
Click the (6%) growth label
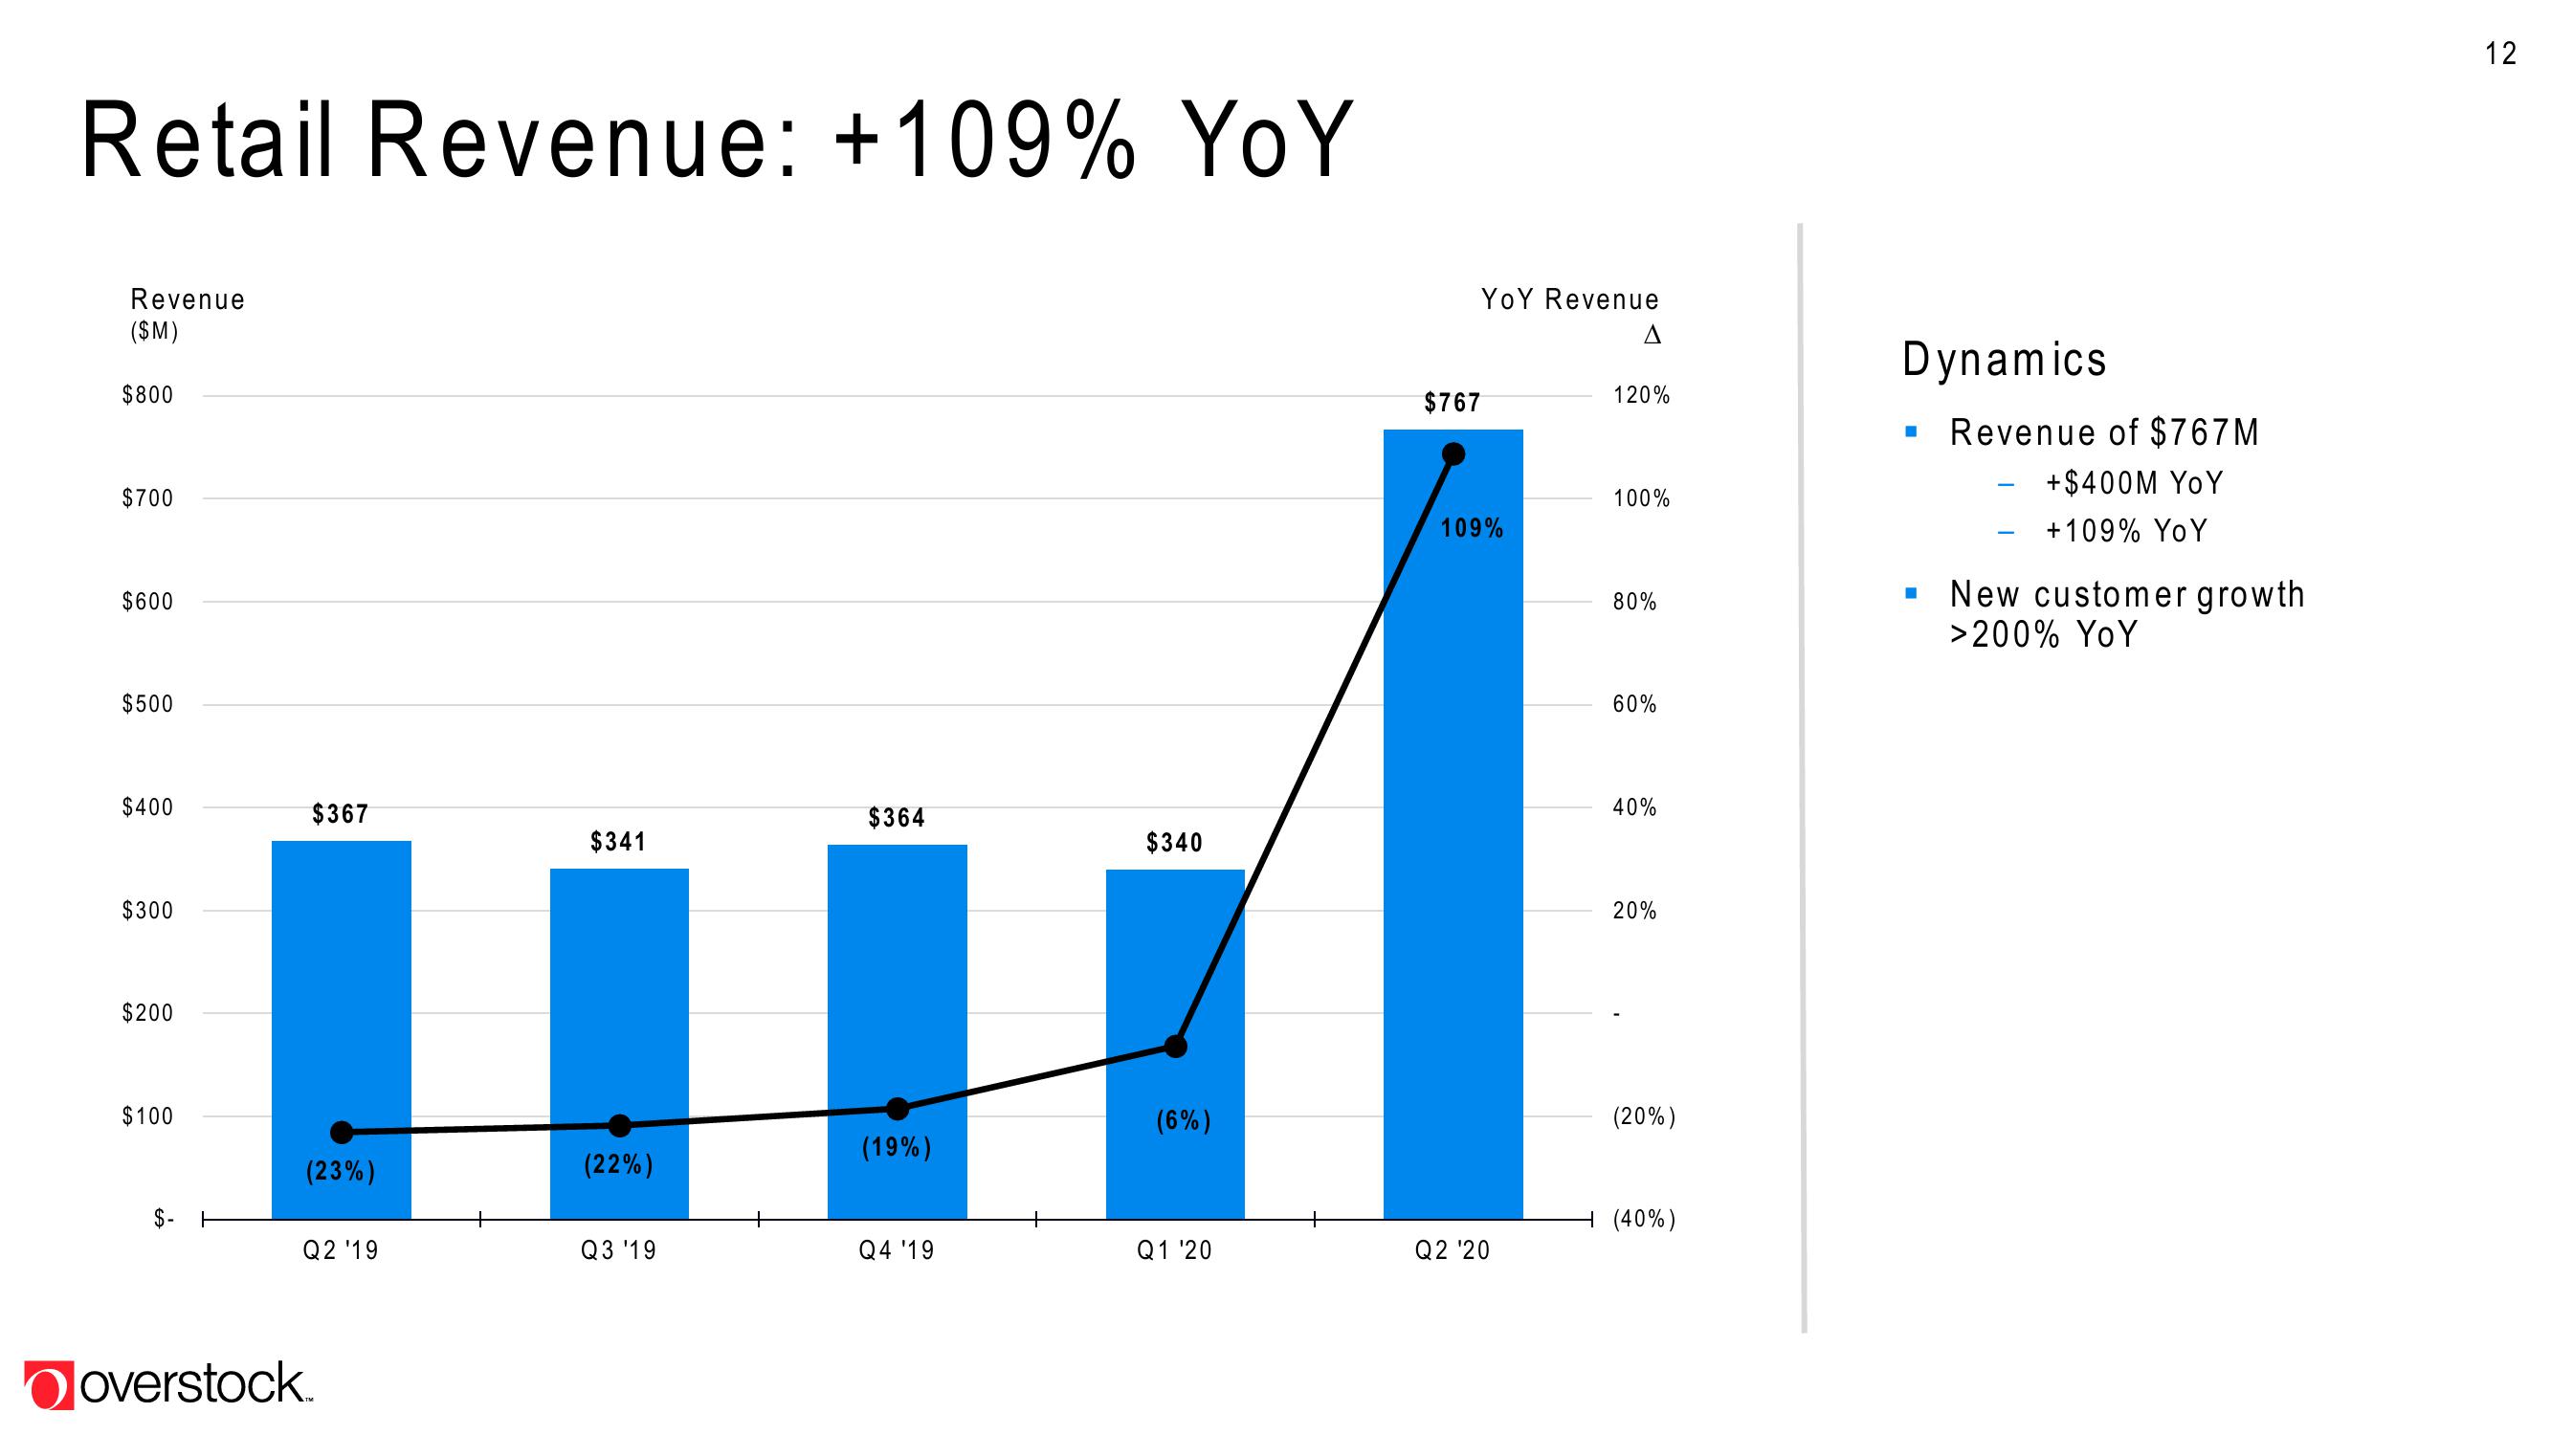point(1185,1121)
